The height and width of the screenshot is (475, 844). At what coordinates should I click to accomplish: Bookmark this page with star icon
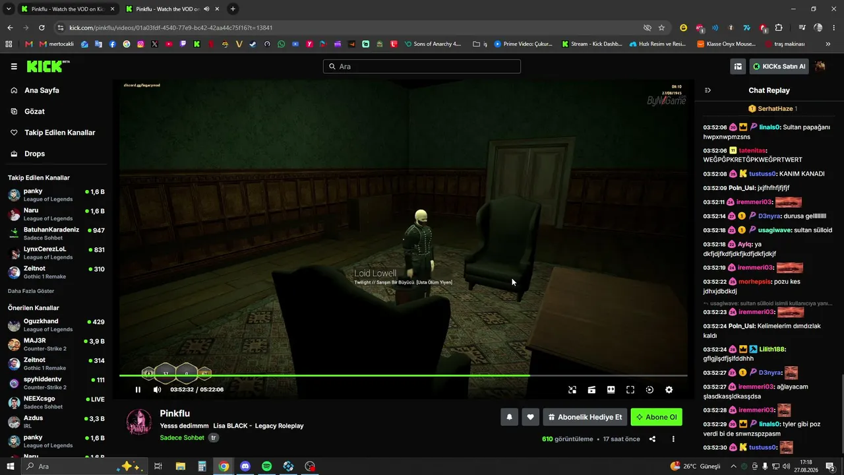pyautogui.click(x=661, y=28)
